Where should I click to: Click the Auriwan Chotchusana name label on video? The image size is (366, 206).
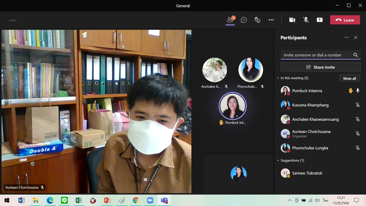pyautogui.click(x=22, y=187)
